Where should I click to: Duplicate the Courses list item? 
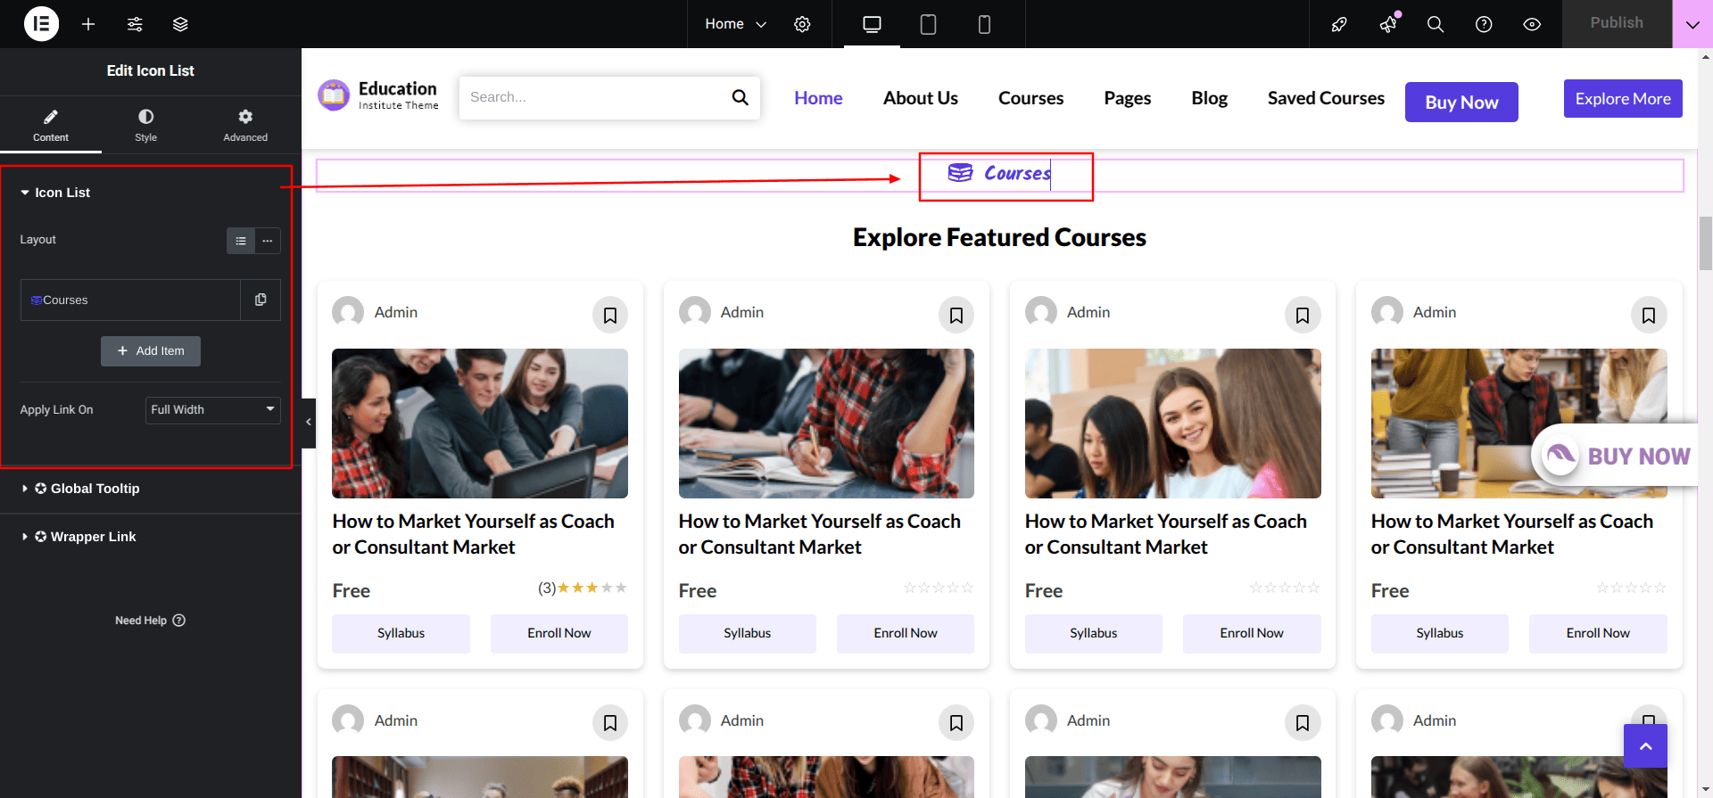pos(261,300)
